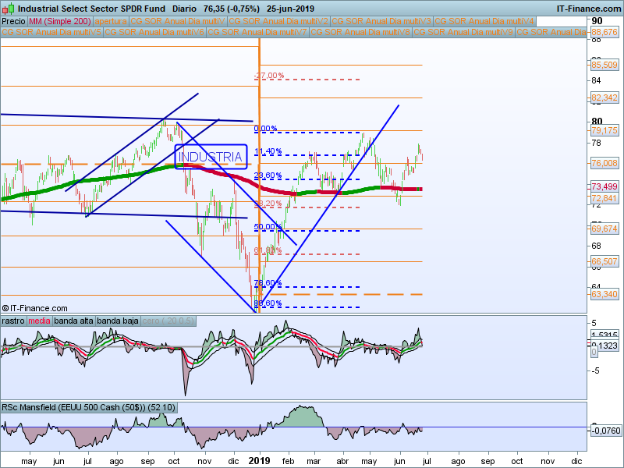624x468 pixels.
Task: Select the 78,60% Fibonacci level label
Action: [268, 282]
